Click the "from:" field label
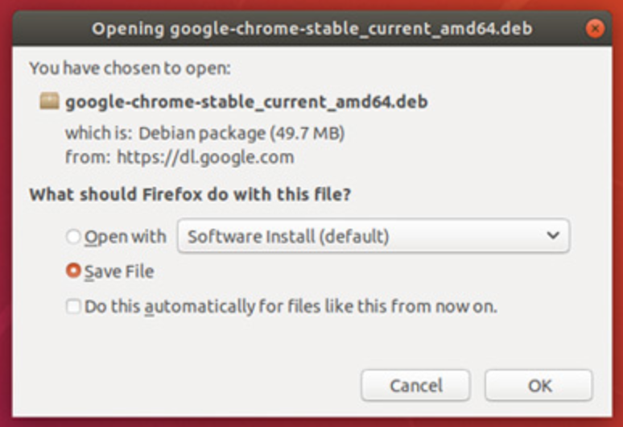 point(88,157)
